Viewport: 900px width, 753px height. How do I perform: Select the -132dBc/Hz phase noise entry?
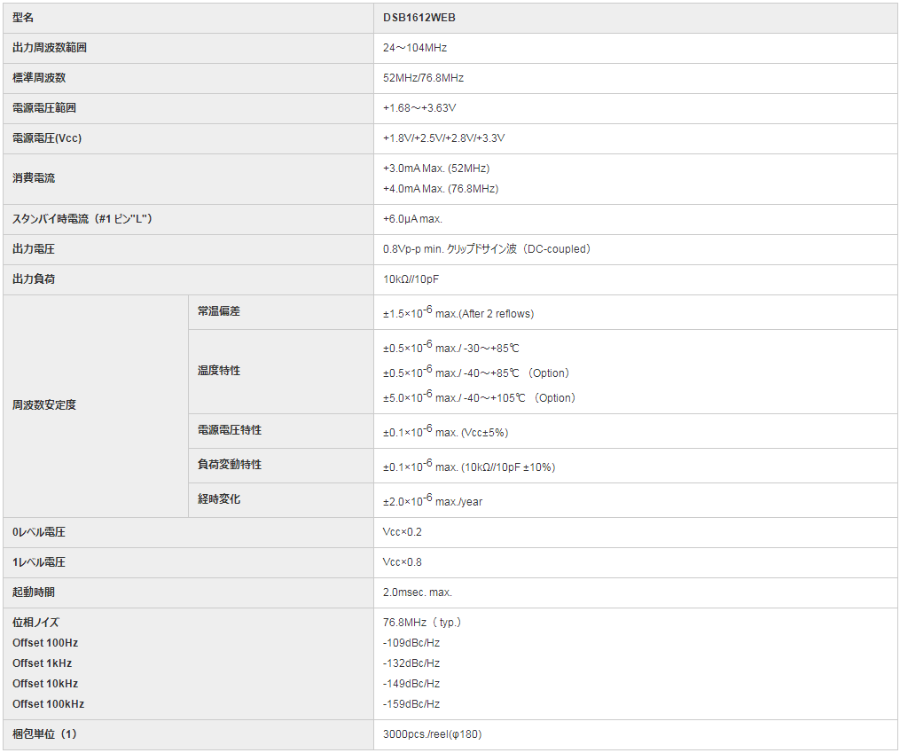(408, 663)
